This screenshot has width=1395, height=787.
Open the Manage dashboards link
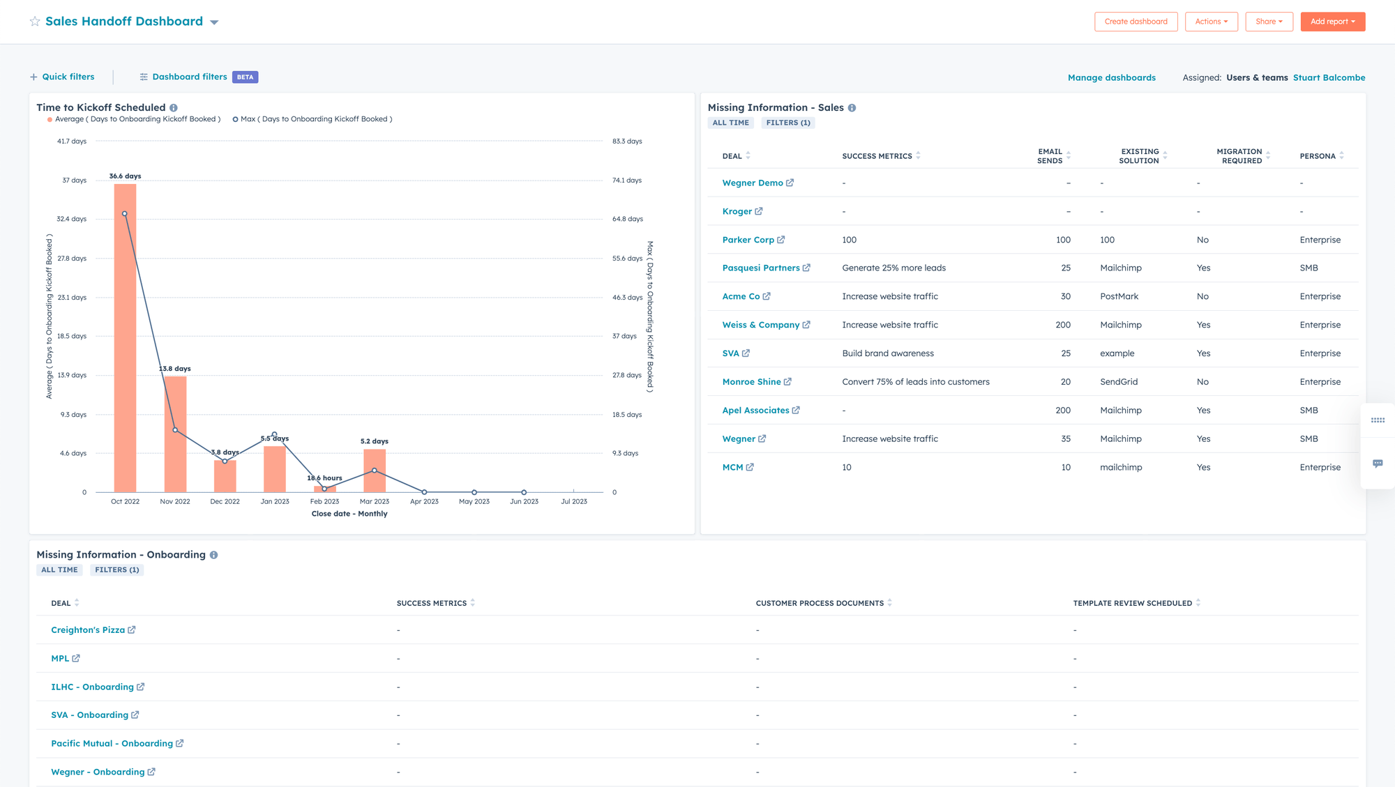click(x=1111, y=78)
